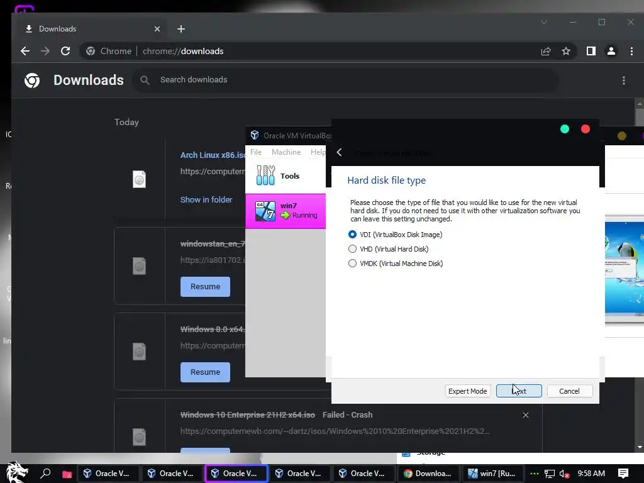Screen dimensions: 644x483
Task: Open Chrome's three-dot main menu
Action: 631,51
